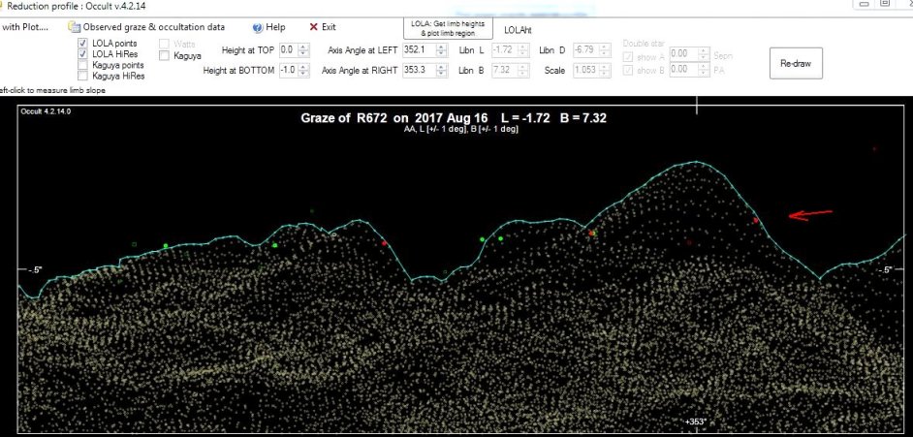
Task: Adjust the Height at BOTTOM spinner arrows
Action: click(304, 71)
